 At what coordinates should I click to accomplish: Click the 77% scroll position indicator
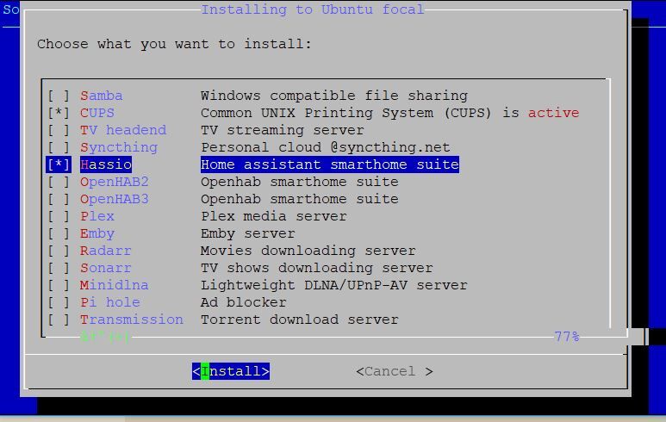[x=567, y=337]
